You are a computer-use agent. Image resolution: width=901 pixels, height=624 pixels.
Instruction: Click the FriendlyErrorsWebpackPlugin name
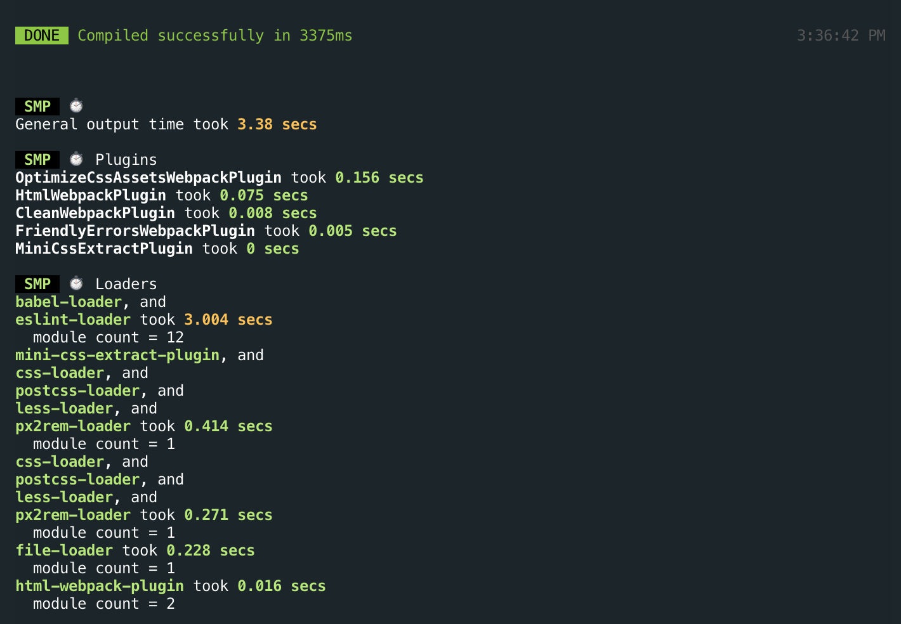(135, 231)
